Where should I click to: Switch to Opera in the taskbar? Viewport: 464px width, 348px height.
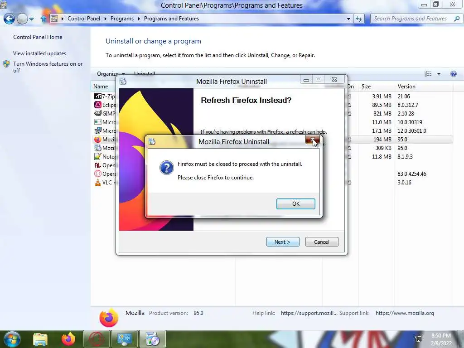tap(97, 339)
